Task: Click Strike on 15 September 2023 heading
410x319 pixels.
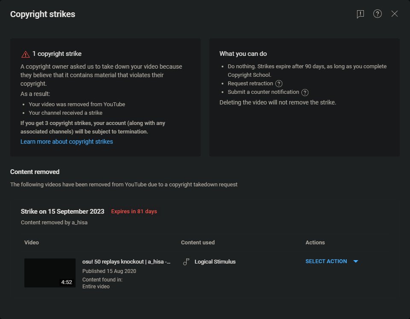Action: 62,212
